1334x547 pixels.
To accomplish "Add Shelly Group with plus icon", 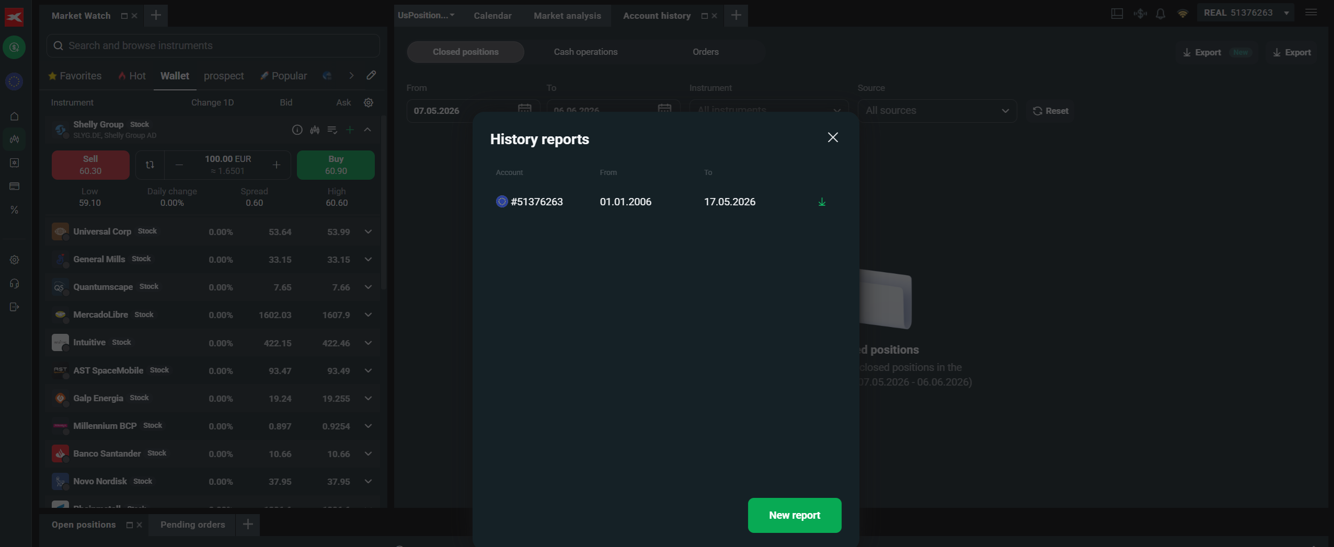I will [350, 130].
